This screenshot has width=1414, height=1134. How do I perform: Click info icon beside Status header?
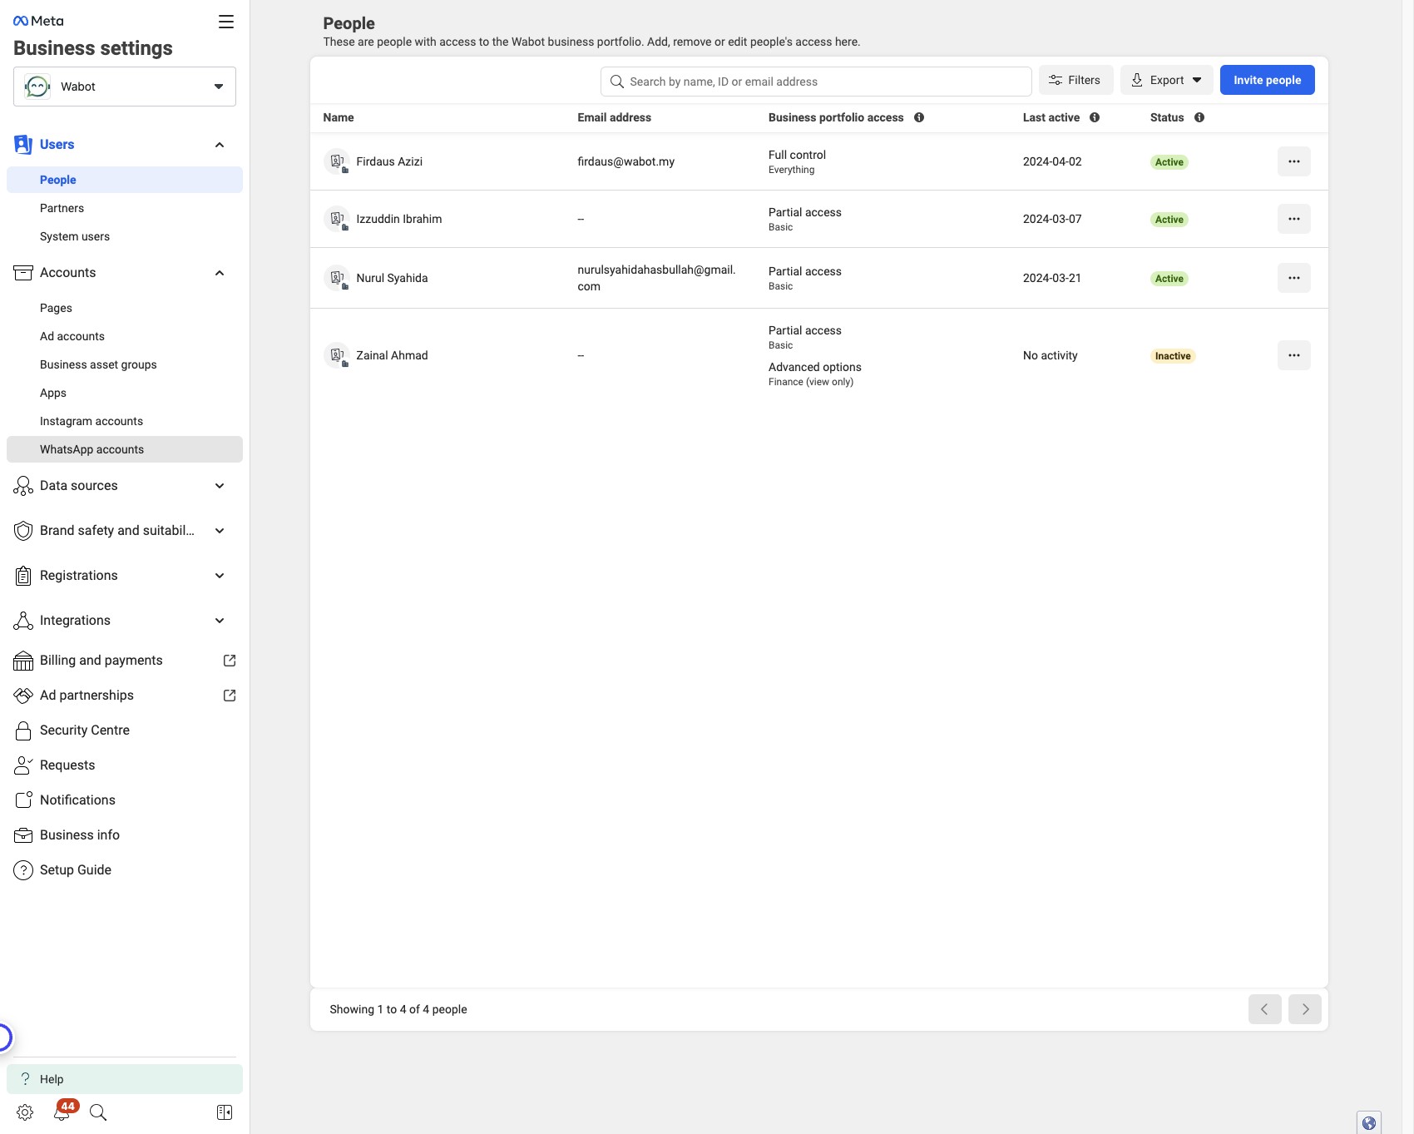click(1199, 117)
